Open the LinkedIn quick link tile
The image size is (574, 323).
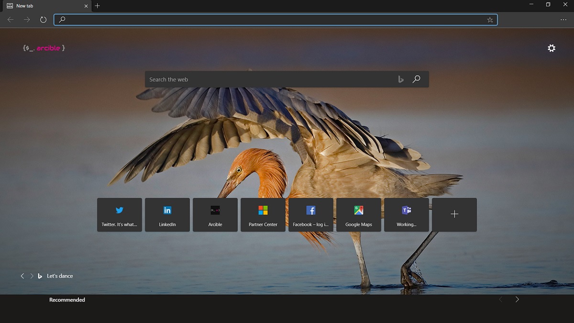coord(167,215)
